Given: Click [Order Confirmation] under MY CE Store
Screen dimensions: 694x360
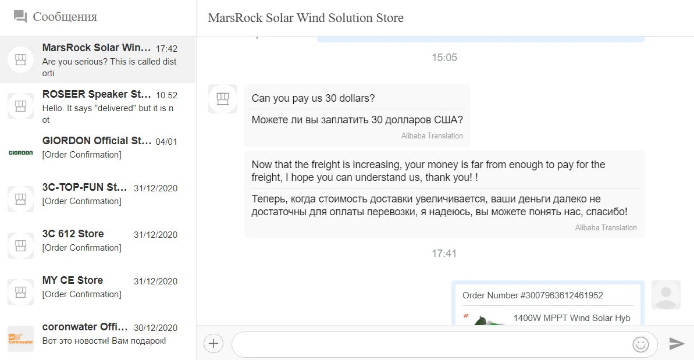Looking at the screenshot, I should tap(82, 294).
